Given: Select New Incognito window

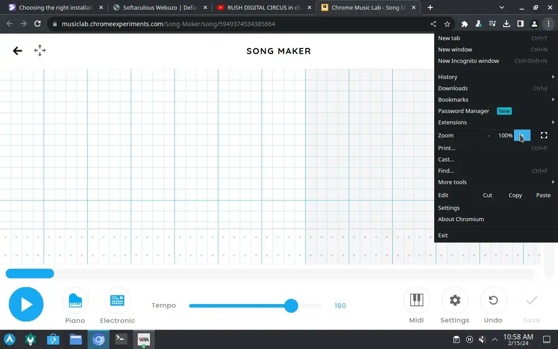Looking at the screenshot, I should click(x=496, y=61).
